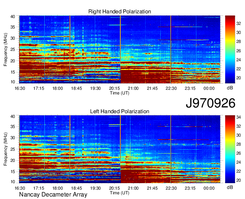This screenshot has width=245, height=199.
Task: Click the Nancay Decameter Array caption
Action: point(53,194)
